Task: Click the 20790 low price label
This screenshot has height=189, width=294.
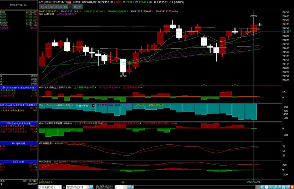Action: click(123, 76)
